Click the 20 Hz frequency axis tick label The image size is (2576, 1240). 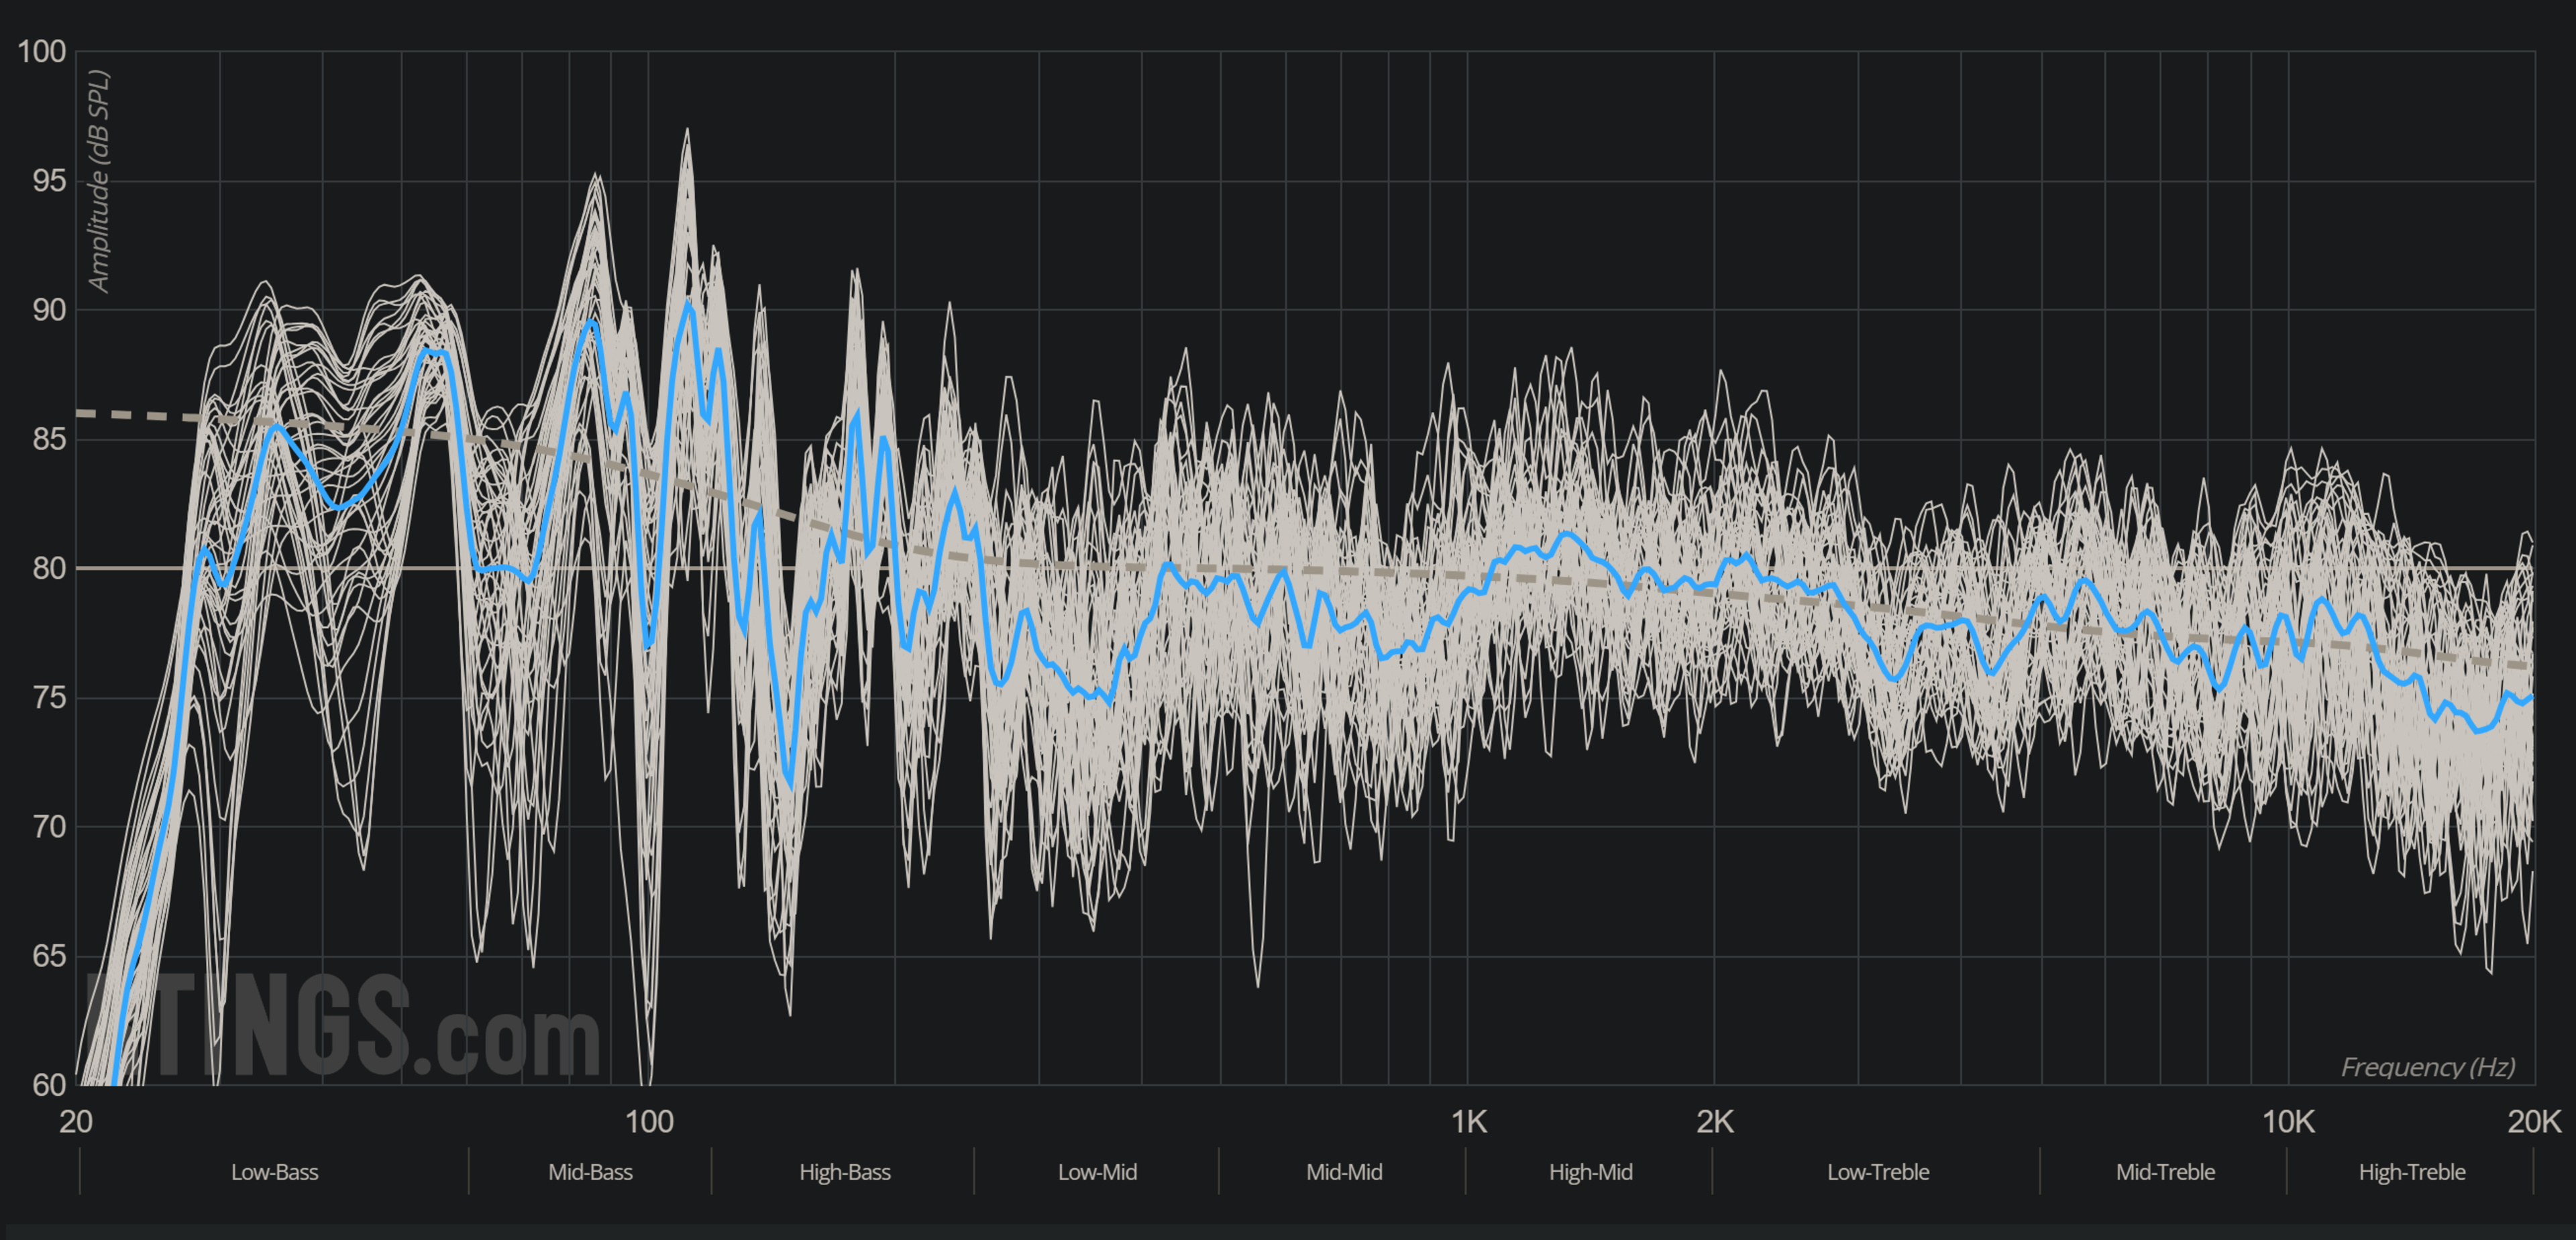[x=76, y=1122]
